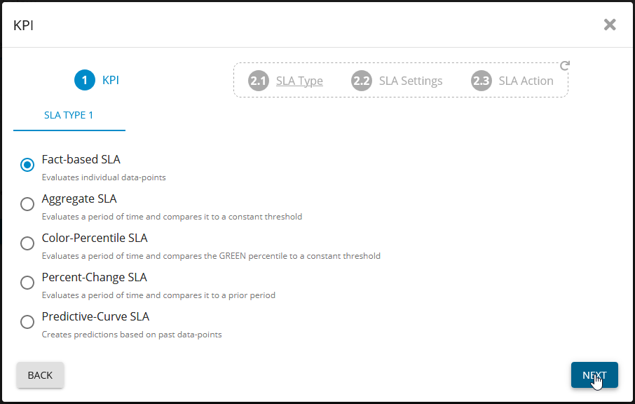Go to the SLA Type step link
635x404 pixels.
[x=299, y=81]
